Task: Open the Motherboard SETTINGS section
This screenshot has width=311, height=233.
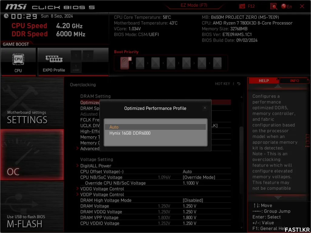Action: [32, 103]
